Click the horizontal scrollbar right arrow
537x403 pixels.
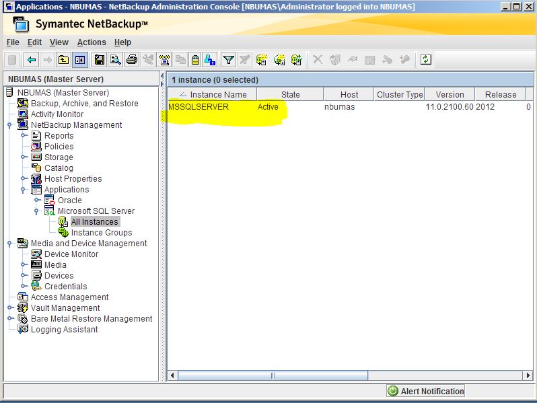(x=528, y=375)
